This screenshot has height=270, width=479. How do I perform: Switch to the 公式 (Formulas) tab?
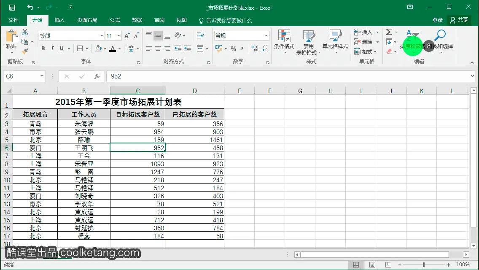coord(115,20)
